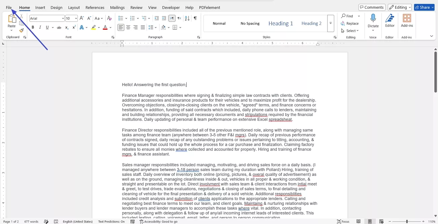The width and height of the screenshot is (438, 224).
Task: Apply Text Effects and Typography
Action: pyautogui.click(x=82, y=27)
